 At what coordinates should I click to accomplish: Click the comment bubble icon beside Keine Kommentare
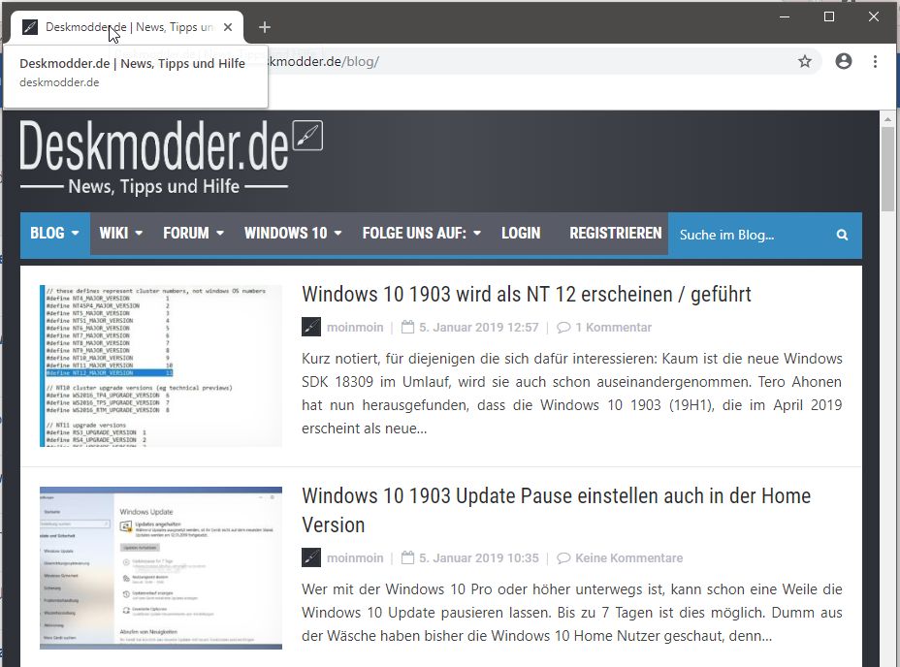(x=563, y=558)
